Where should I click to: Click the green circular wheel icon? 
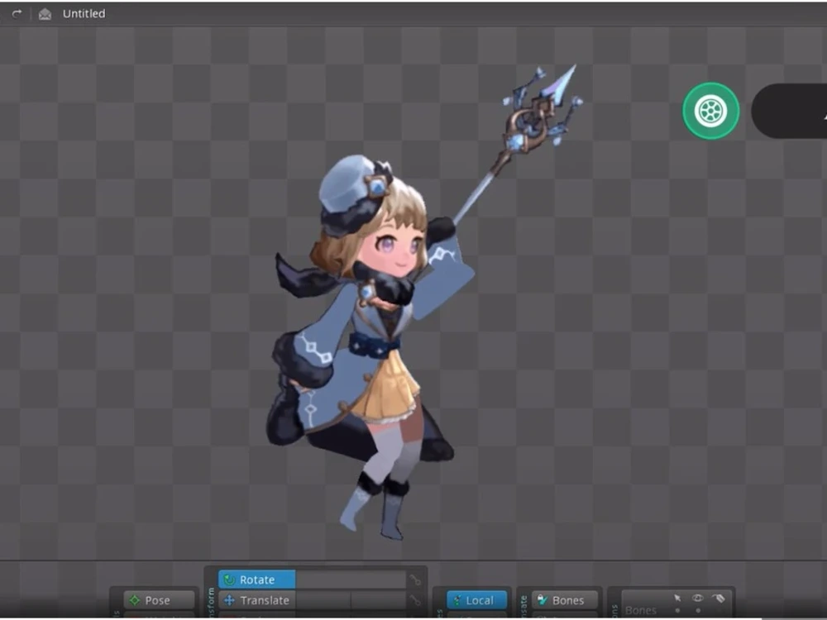pyautogui.click(x=711, y=111)
